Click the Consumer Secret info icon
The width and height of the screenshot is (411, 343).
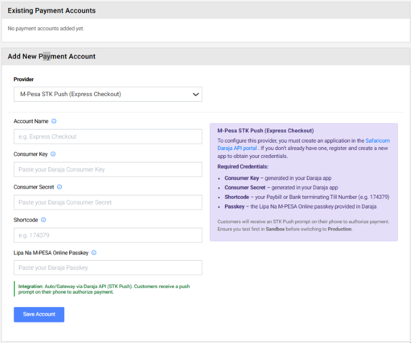click(x=60, y=187)
